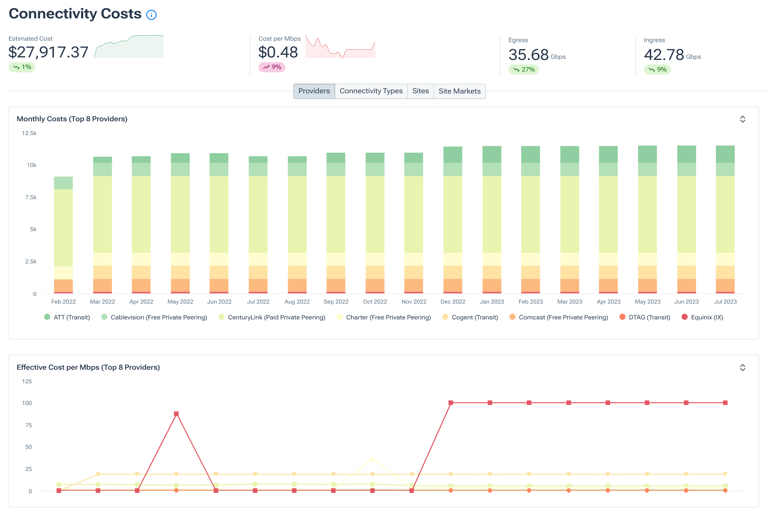Expand sorting options on Monthly Costs panel

[x=743, y=120]
